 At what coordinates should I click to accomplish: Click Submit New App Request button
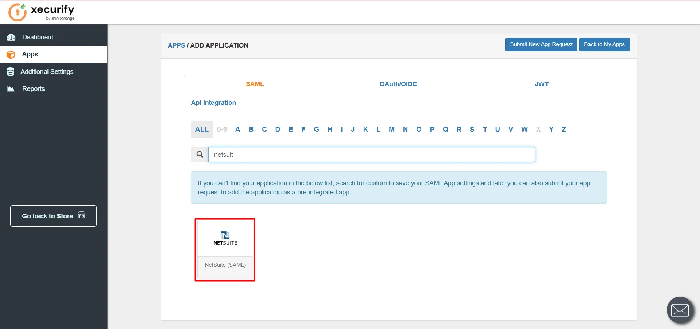pos(541,44)
